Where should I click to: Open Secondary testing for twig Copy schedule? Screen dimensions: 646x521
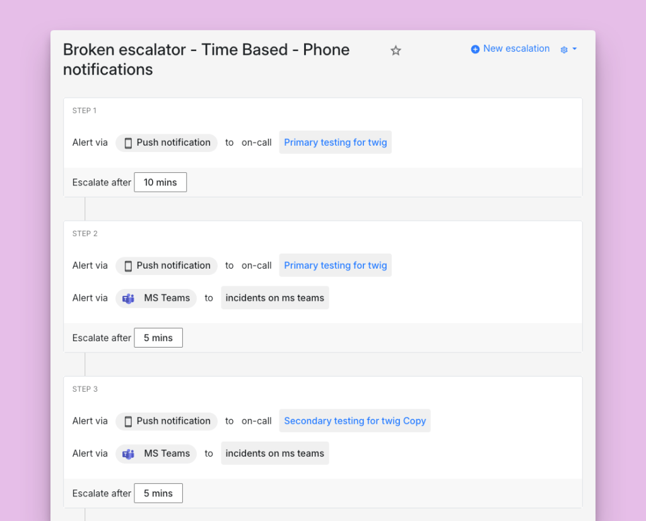click(x=355, y=421)
